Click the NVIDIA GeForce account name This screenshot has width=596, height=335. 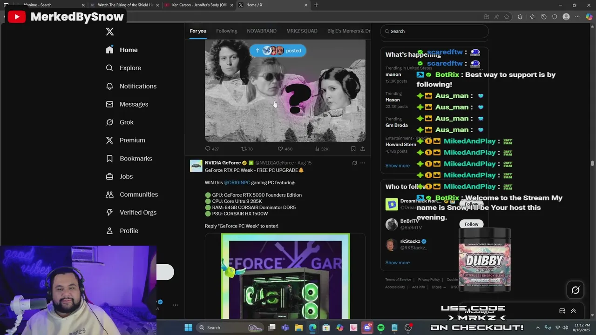pyautogui.click(x=223, y=163)
